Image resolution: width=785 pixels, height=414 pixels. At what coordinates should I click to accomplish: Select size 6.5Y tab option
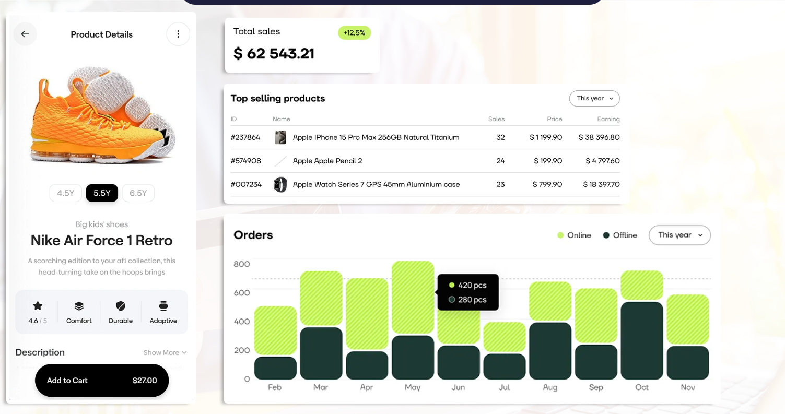tap(138, 193)
